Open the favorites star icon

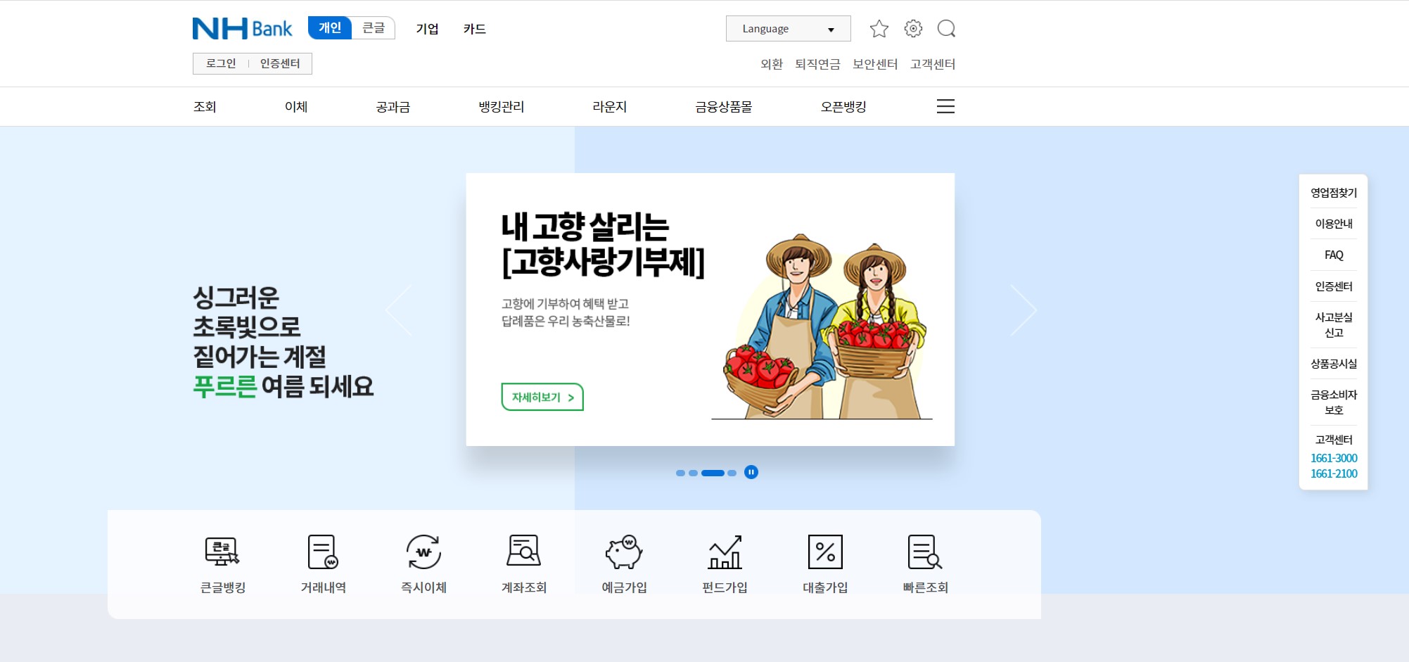click(879, 28)
